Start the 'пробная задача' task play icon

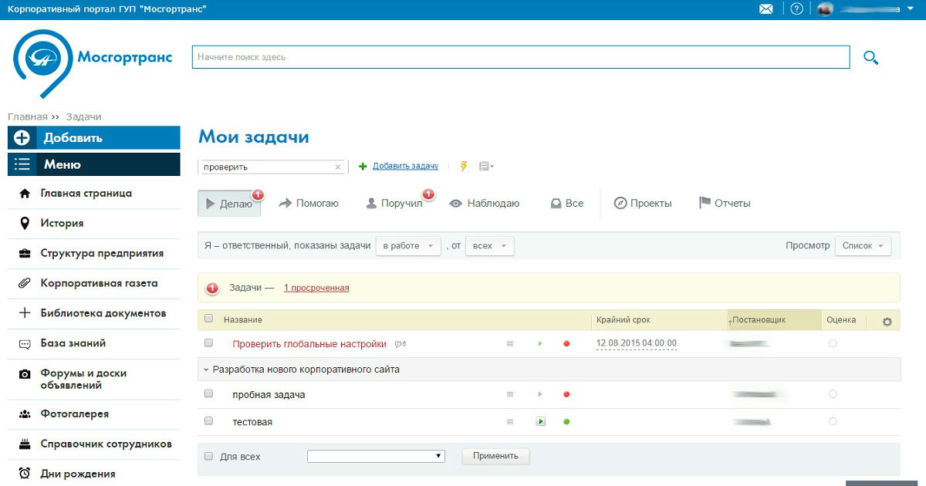tap(540, 394)
